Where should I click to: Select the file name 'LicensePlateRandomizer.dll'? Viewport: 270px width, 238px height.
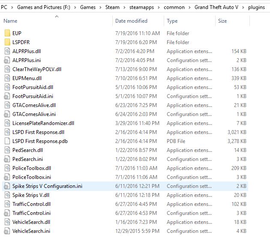(x=43, y=123)
